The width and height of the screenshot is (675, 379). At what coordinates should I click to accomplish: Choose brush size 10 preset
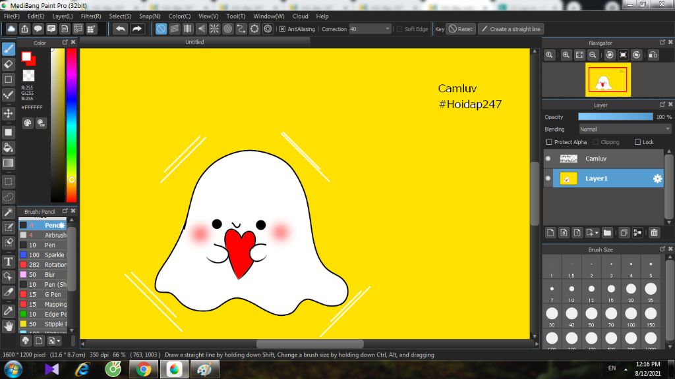click(x=572, y=291)
